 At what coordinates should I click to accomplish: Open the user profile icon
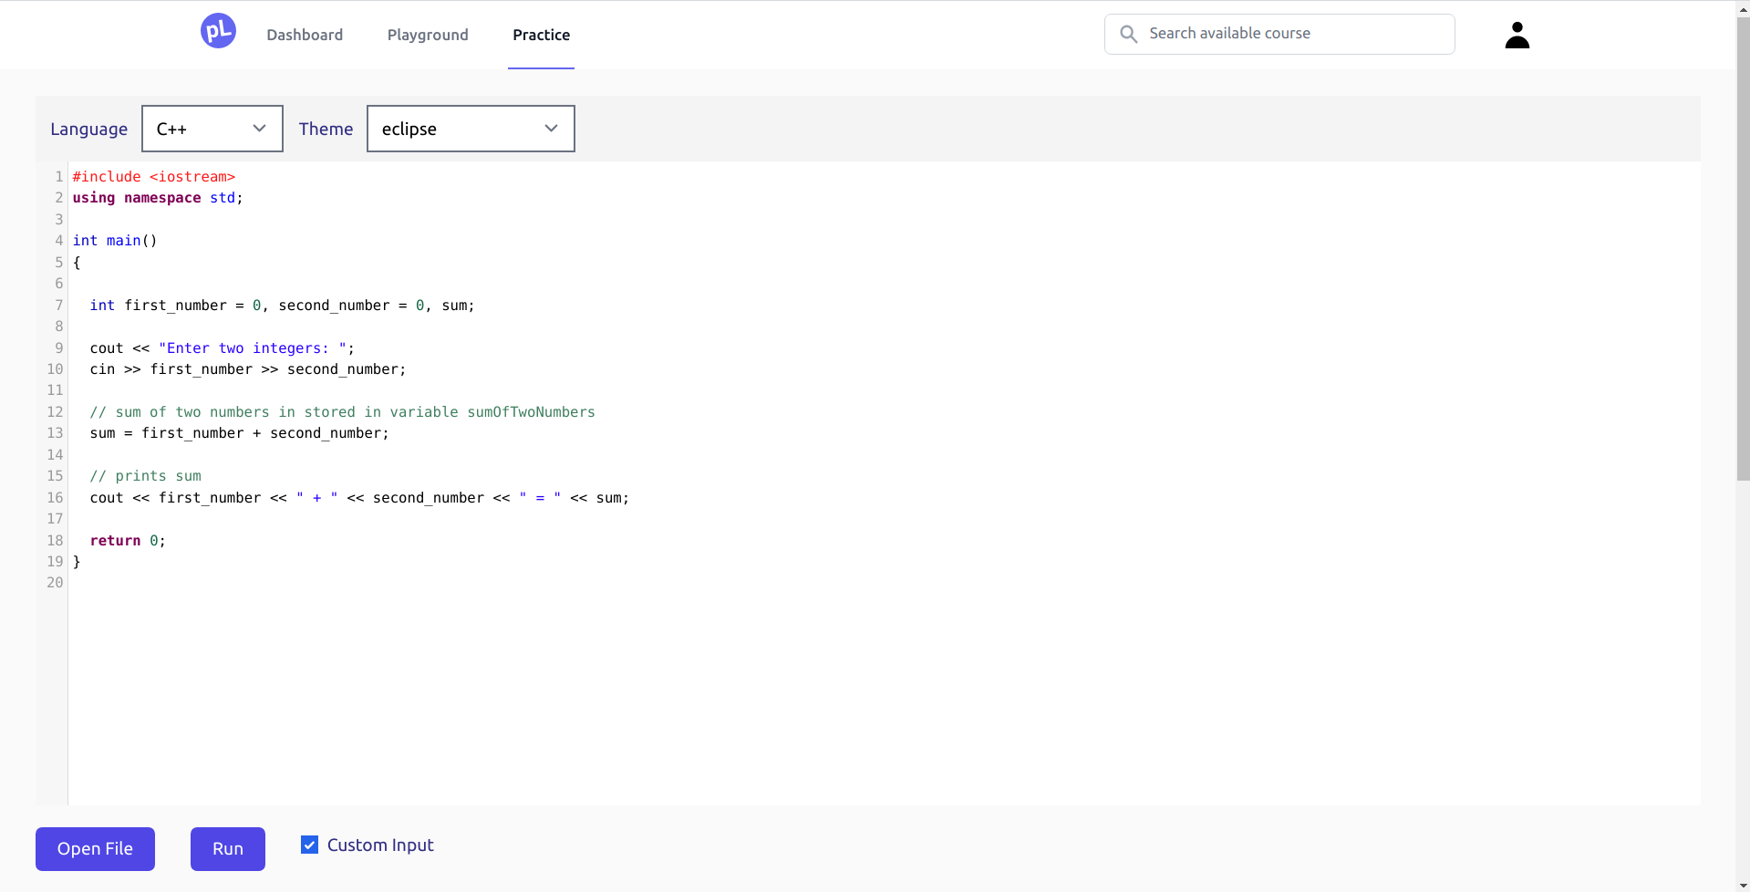click(x=1517, y=35)
